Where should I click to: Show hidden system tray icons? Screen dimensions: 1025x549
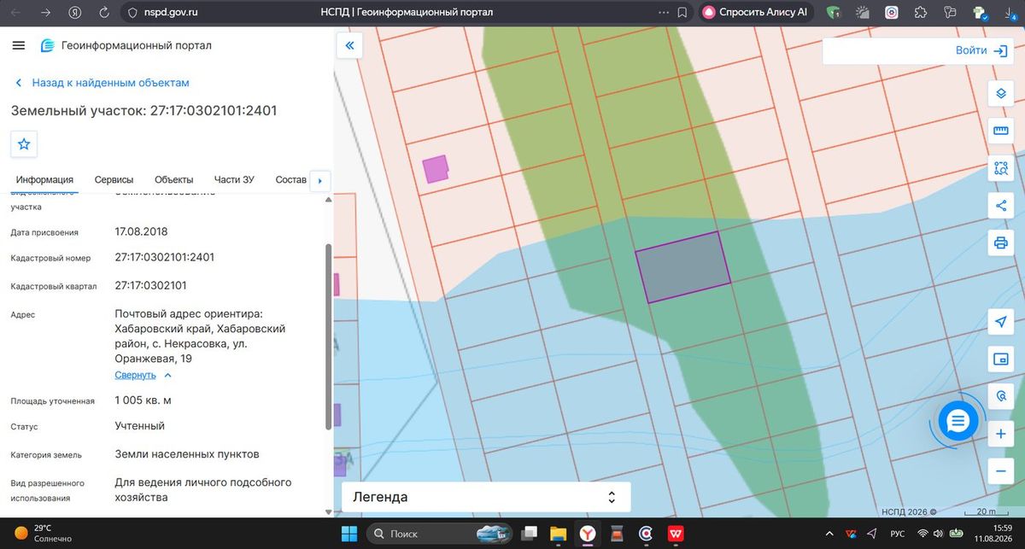829,534
